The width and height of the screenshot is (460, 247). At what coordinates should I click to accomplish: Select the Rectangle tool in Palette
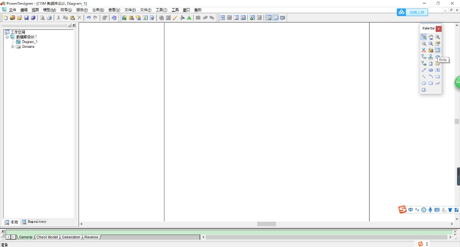point(438,76)
